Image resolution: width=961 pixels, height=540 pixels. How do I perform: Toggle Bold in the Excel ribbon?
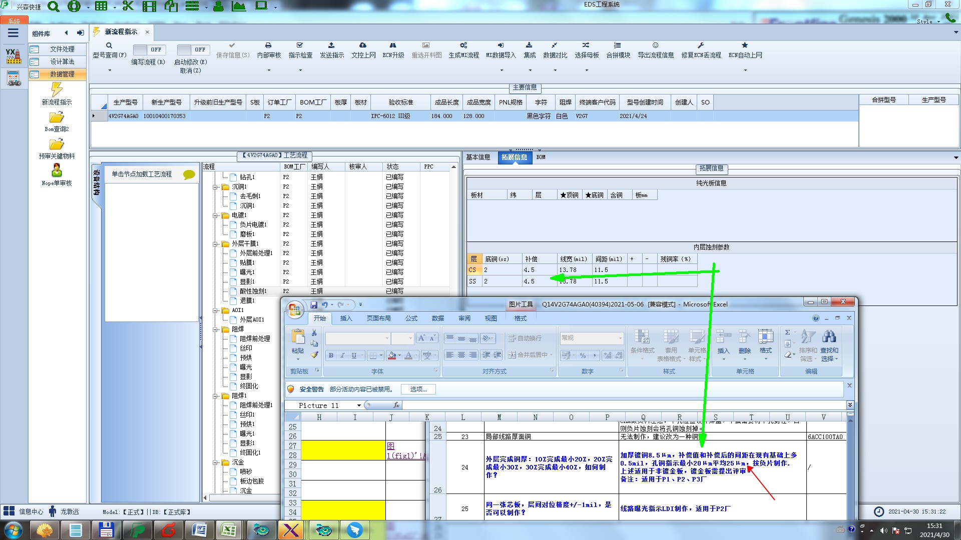[x=331, y=355]
